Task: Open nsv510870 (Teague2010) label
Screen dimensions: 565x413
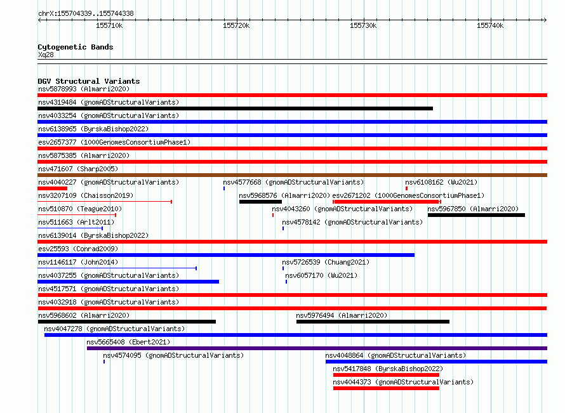Action: coord(80,209)
